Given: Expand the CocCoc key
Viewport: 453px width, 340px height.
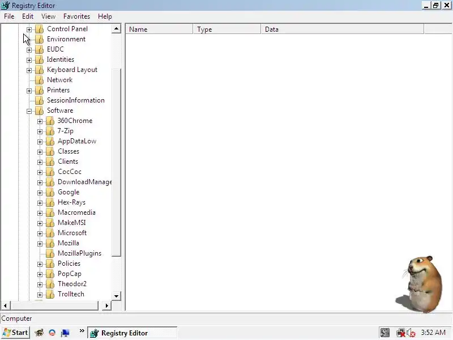Looking at the screenshot, I should [x=40, y=172].
